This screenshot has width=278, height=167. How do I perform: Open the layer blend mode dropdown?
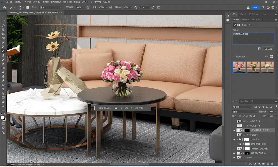(x=244, y=112)
